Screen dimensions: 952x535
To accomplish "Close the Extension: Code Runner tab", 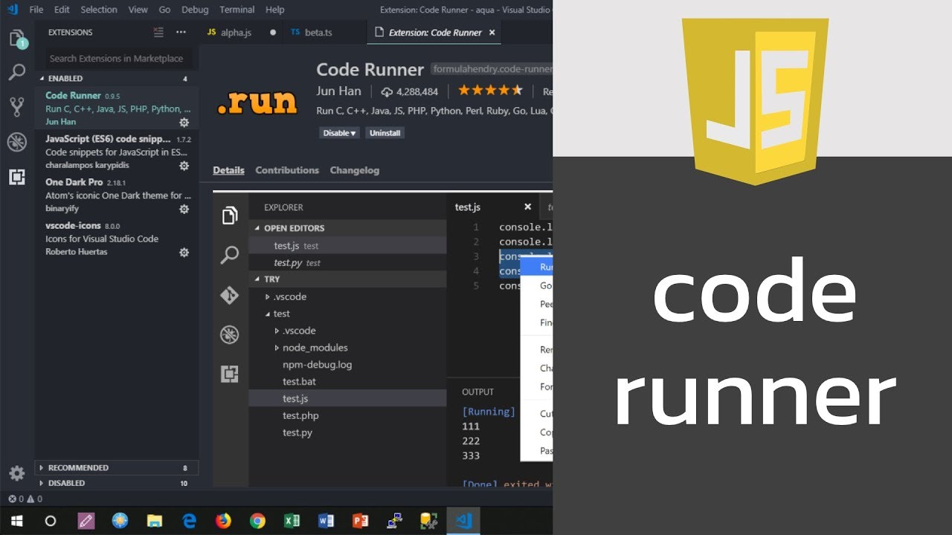I will (x=492, y=33).
